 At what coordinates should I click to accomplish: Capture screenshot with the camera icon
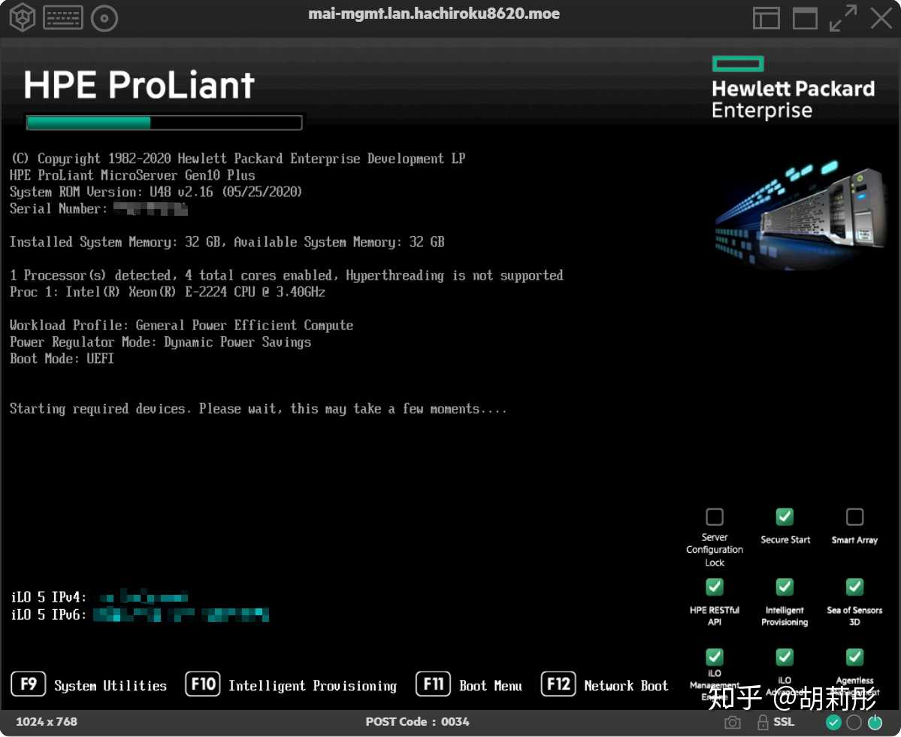click(x=732, y=722)
